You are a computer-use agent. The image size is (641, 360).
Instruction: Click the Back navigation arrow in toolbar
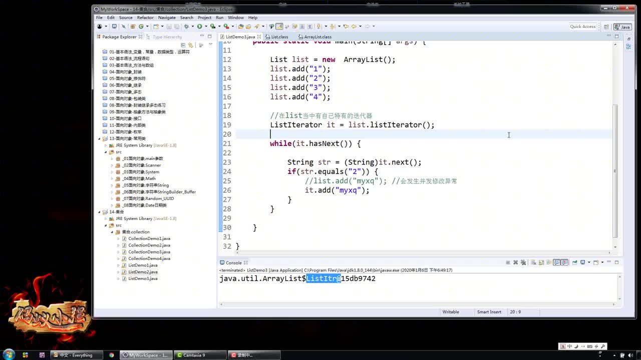pos(354,26)
